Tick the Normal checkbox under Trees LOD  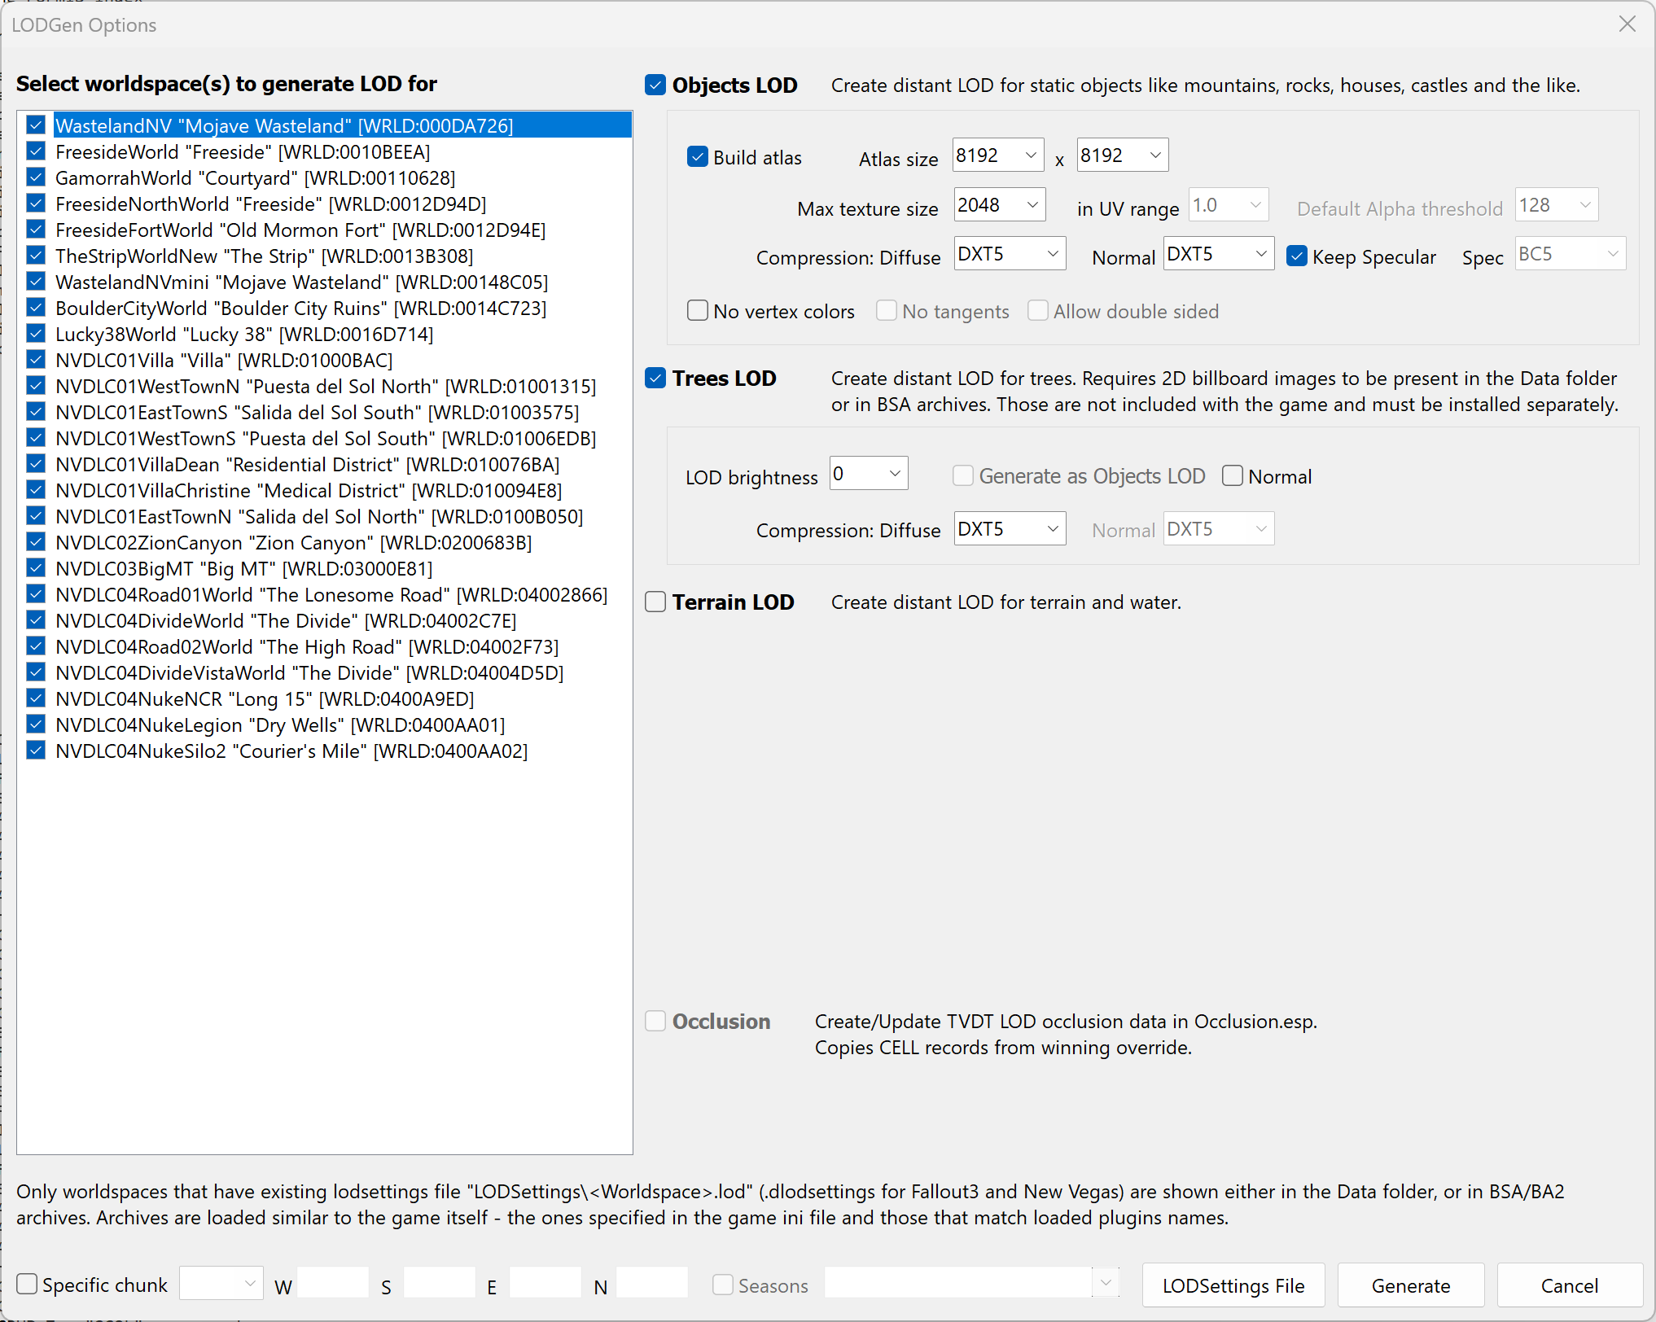[1233, 475]
